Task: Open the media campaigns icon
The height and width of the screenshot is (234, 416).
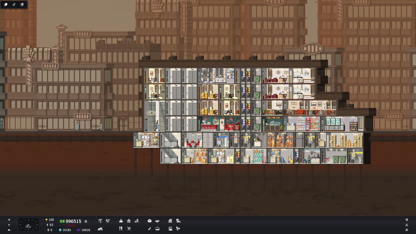Action: pos(178,220)
